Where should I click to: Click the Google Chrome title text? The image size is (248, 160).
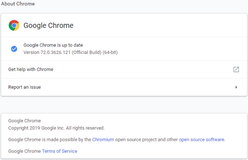[x=48, y=25]
